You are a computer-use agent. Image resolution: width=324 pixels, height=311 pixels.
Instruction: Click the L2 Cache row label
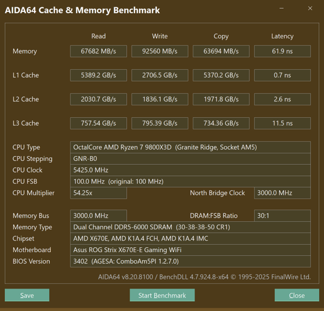click(x=25, y=99)
